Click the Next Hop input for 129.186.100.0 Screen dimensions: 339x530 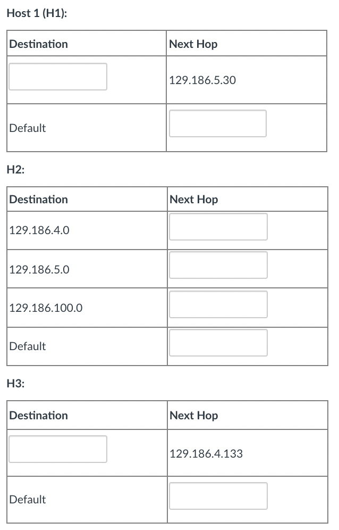218,304
